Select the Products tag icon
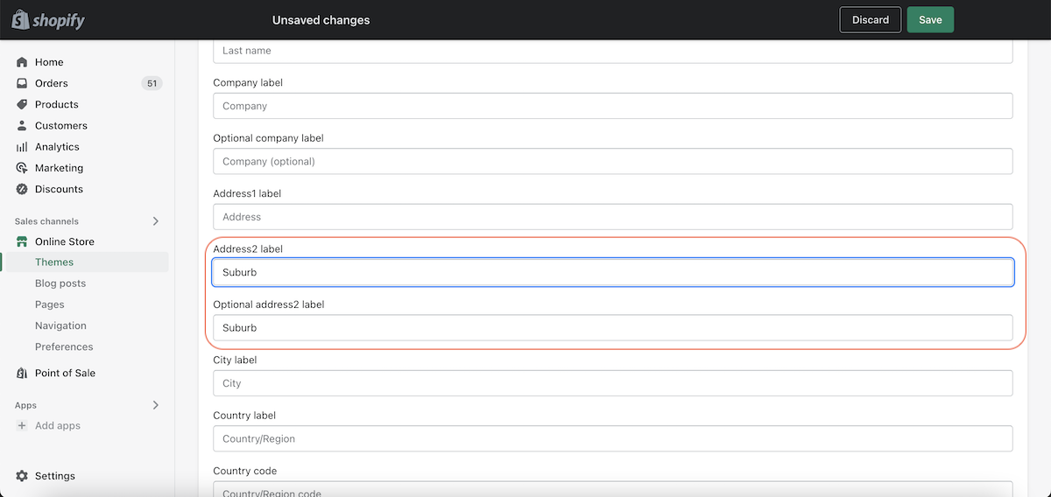This screenshot has width=1051, height=497. pos(22,104)
